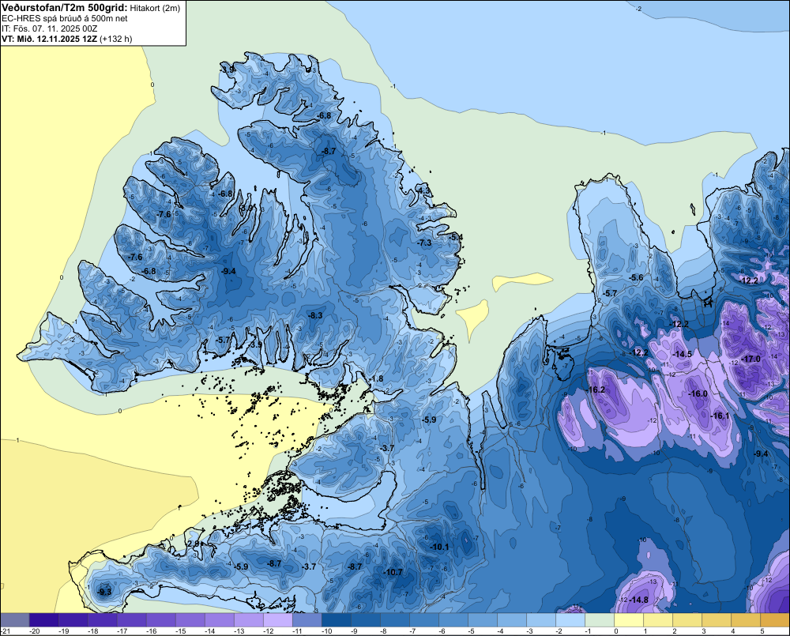Click the -7.3 temperature label

pos(425,243)
